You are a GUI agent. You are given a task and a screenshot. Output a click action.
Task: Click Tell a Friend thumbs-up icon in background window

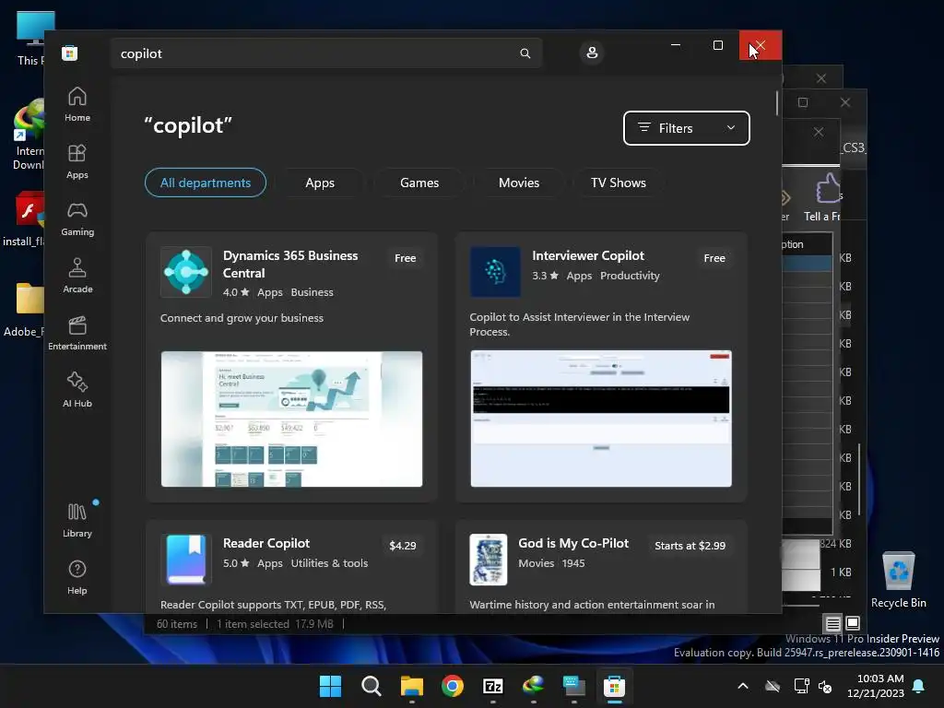829,188
